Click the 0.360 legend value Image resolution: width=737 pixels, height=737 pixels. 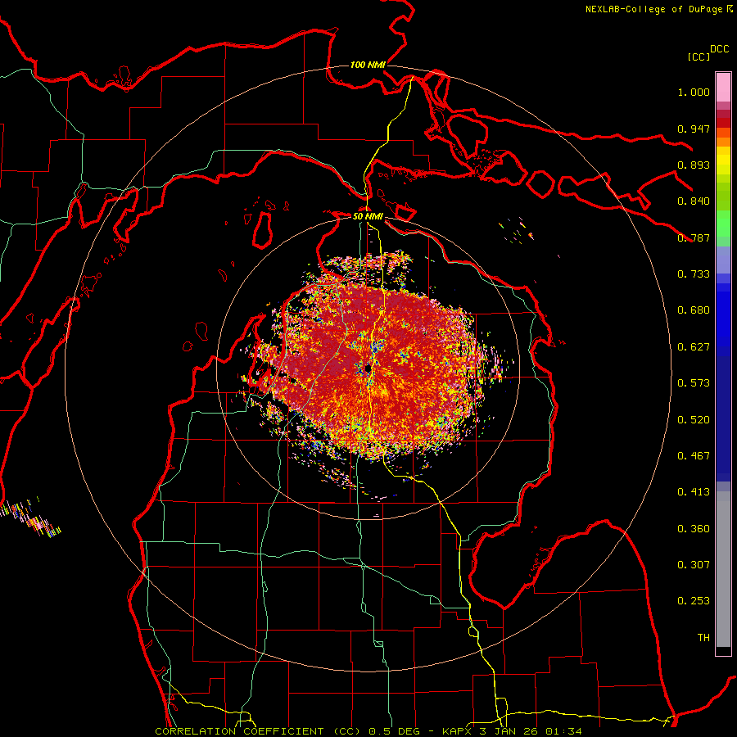pos(694,529)
